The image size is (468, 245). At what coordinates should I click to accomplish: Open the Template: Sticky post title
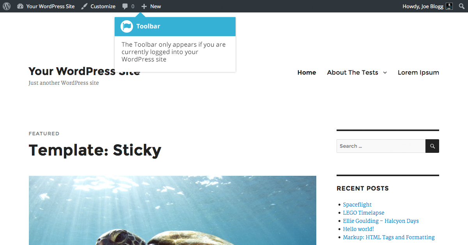pos(95,150)
